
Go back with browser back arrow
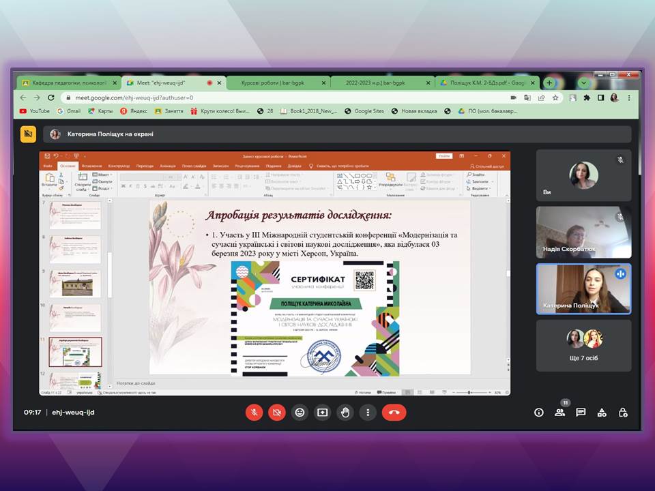coord(23,98)
